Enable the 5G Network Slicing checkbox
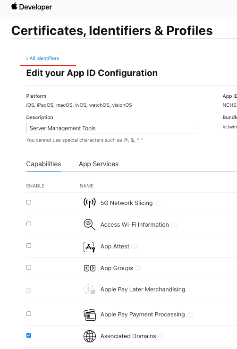This screenshot has height=349, width=237. [x=29, y=202]
